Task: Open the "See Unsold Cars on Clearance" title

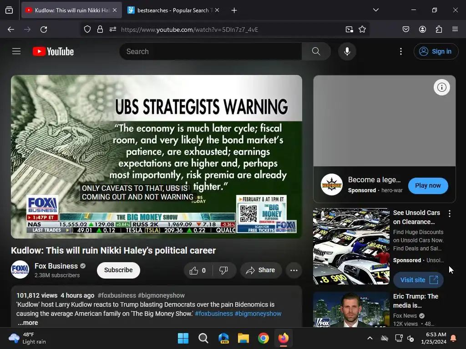Action: point(416,217)
